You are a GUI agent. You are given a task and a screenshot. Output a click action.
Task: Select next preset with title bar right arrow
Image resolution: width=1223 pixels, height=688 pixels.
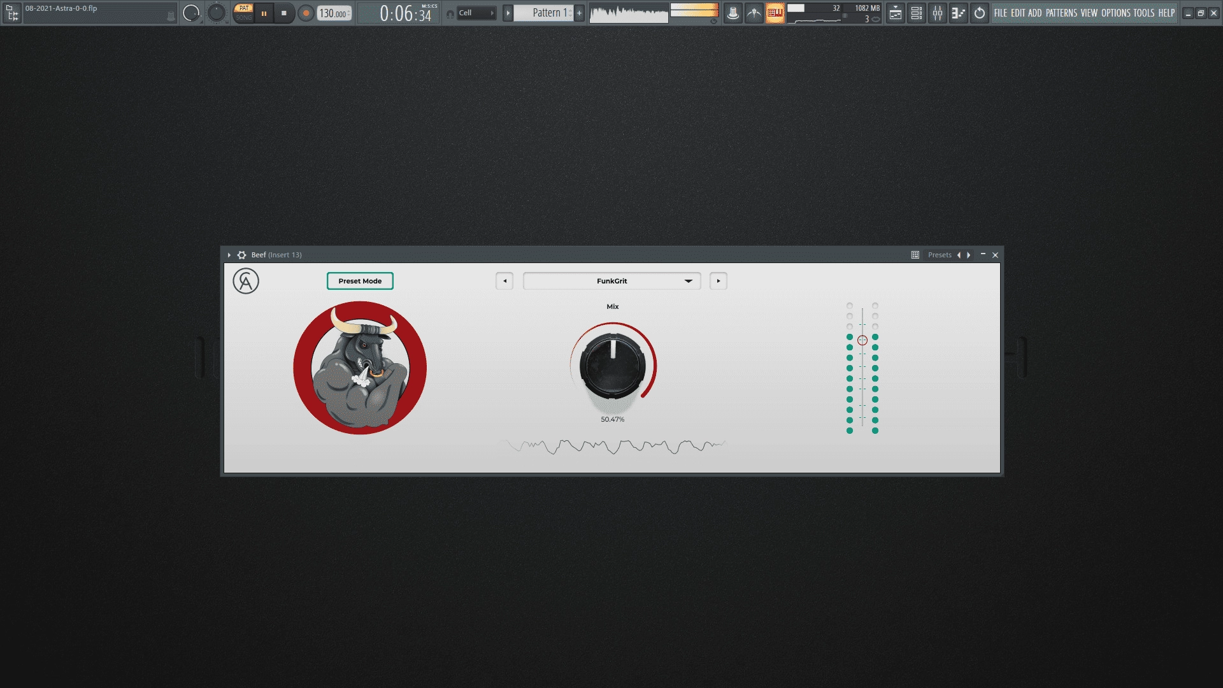[969, 255]
